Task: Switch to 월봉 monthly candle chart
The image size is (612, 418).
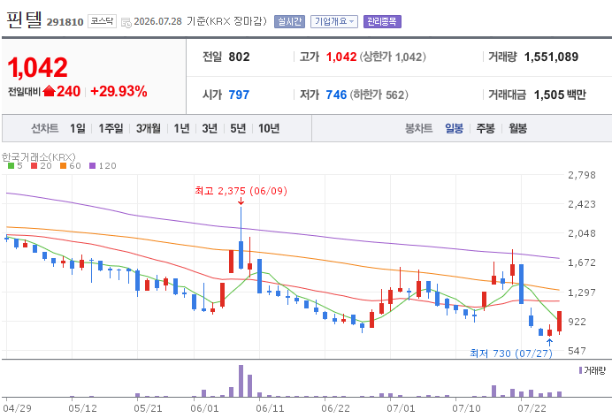Action: (518, 128)
